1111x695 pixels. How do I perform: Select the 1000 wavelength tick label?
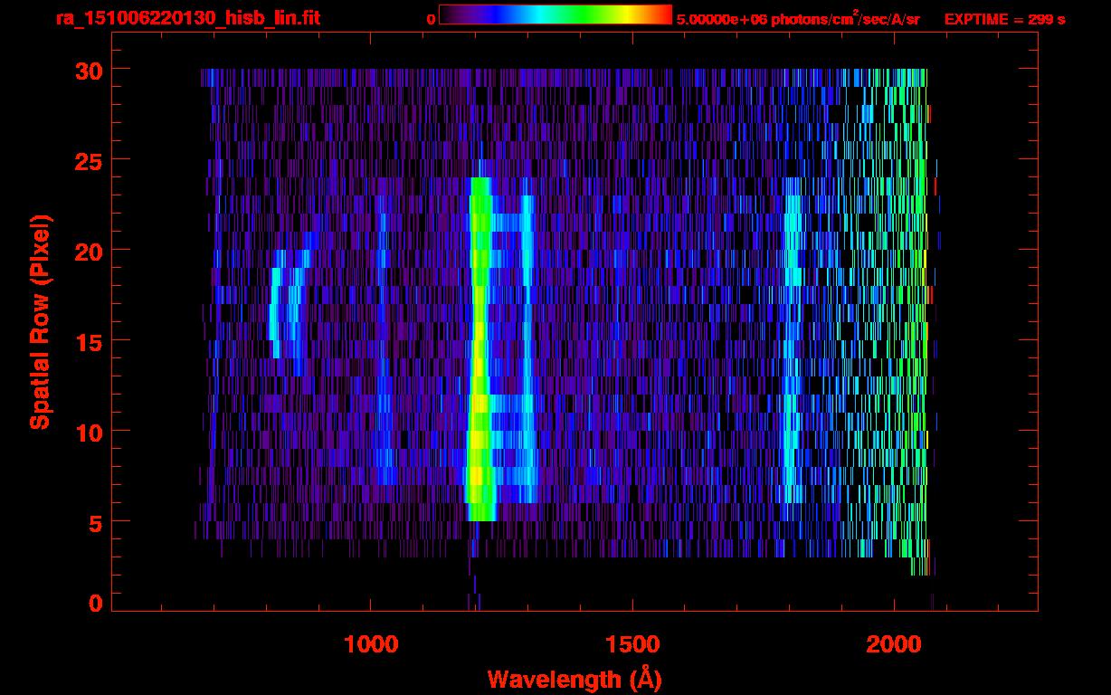point(370,644)
